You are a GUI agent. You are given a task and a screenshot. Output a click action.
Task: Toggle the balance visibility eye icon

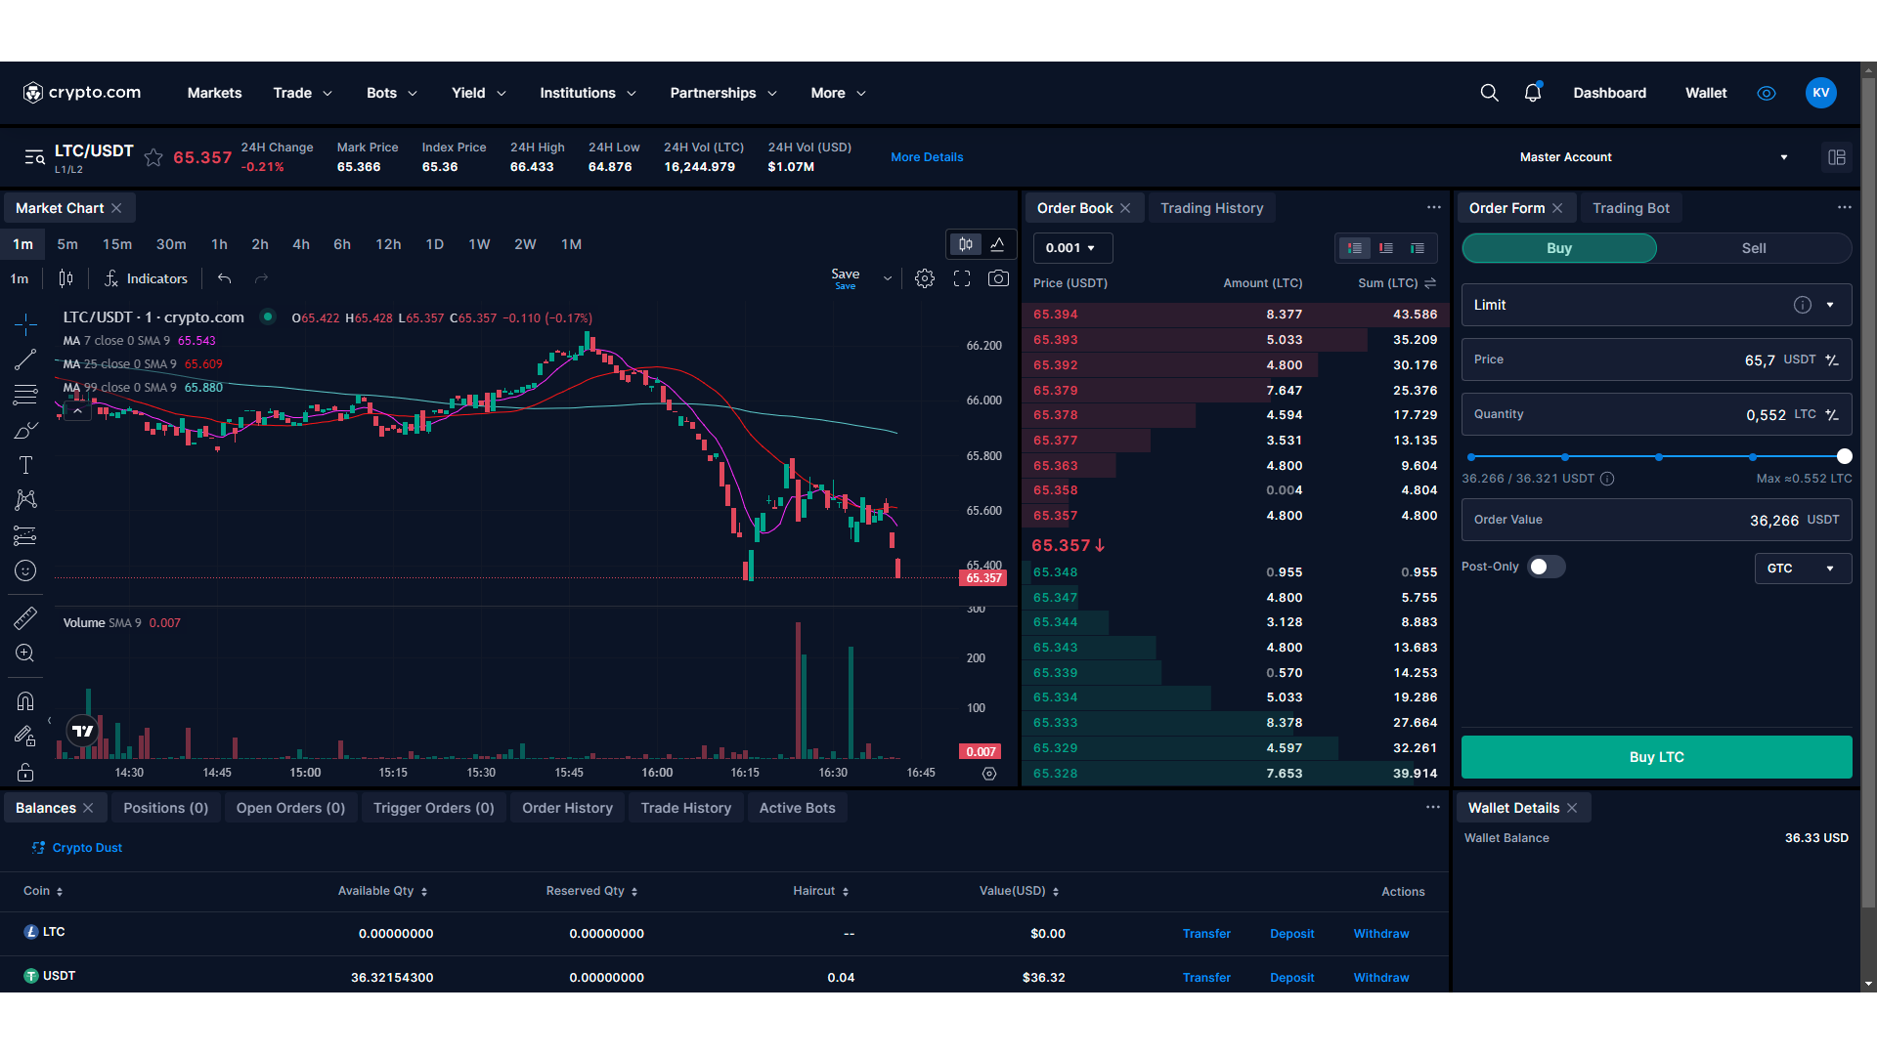click(1767, 94)
